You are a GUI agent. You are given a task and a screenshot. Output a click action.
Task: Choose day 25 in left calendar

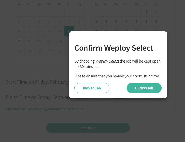pyautogui.click(x=29, y=51)
